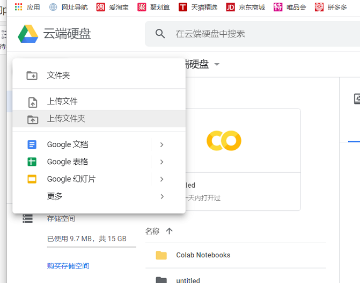Open the 应用 apps grid bookmark

pyautogui.click(x=27, y=7)
